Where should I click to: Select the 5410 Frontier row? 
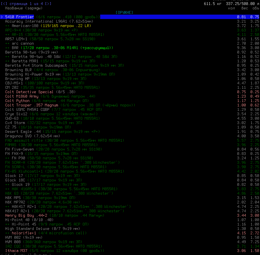130,17
